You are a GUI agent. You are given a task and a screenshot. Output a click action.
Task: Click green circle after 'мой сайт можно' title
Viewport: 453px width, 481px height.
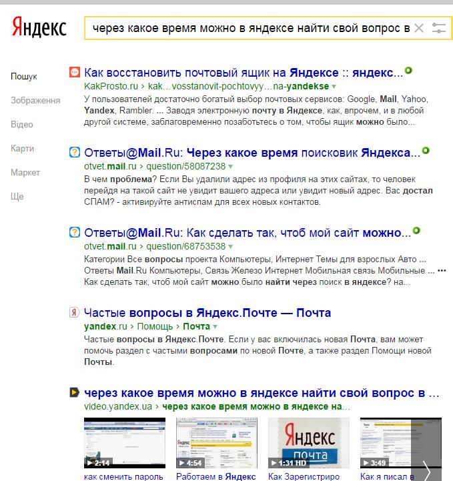click(416, 230)
